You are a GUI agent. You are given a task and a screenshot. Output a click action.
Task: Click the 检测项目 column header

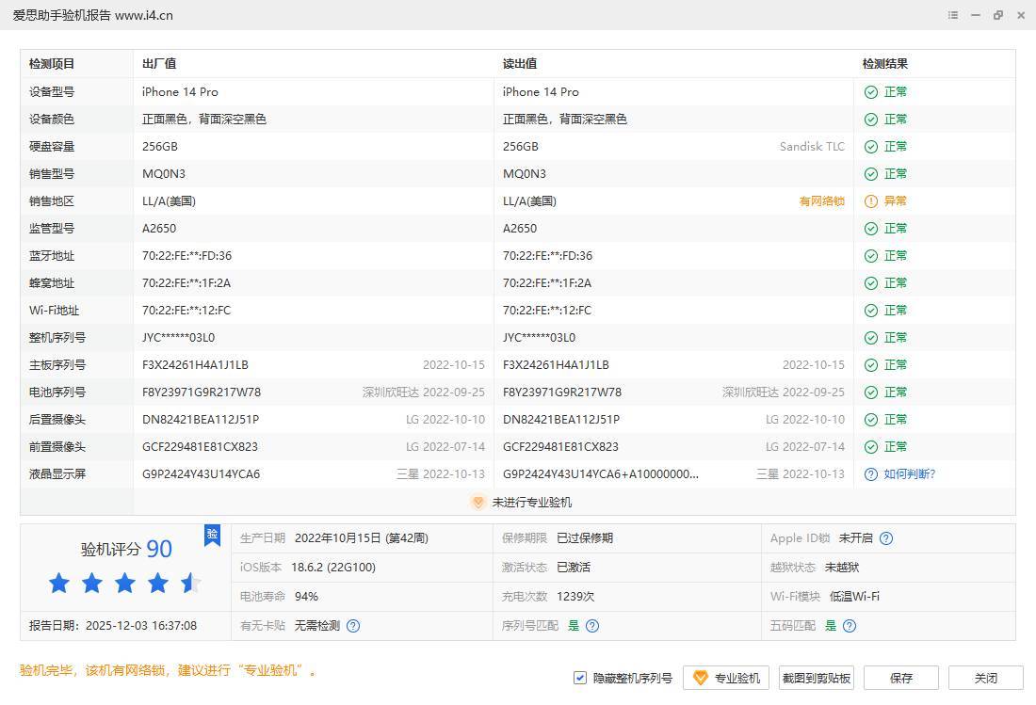click(52, 64)
